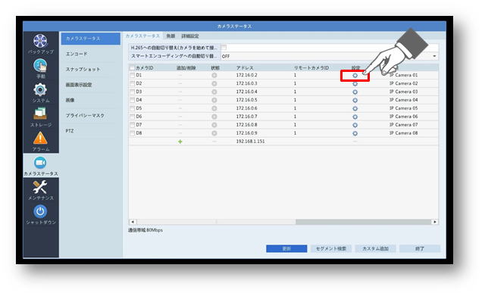Click the status icon of camera D1
This screenshot has height=296, width=485.
[214, 76]
